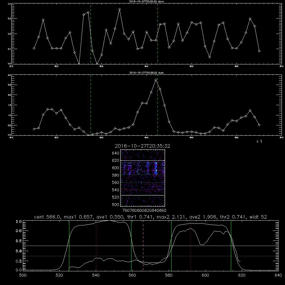Click the solid white horizontal line in bottom plot

(x=150, y=246)
